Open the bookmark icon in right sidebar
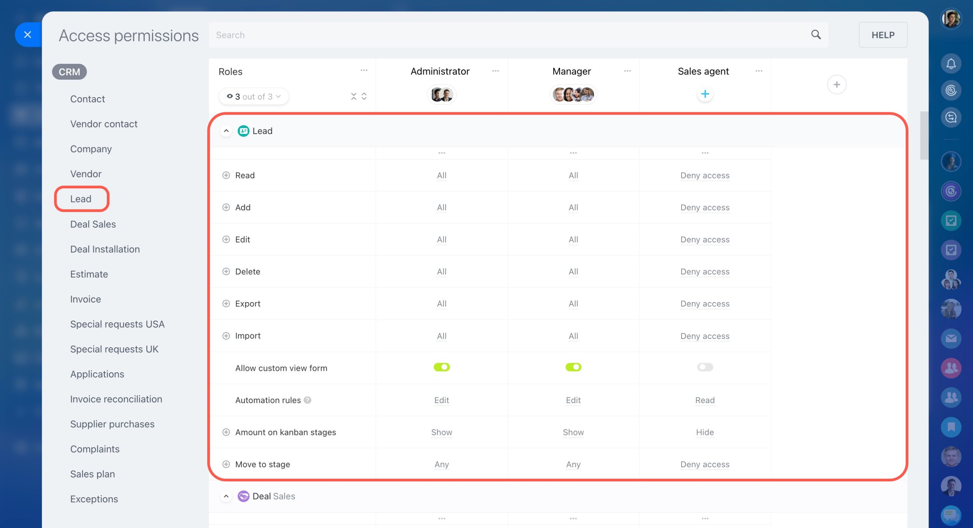 pos(951,427)
